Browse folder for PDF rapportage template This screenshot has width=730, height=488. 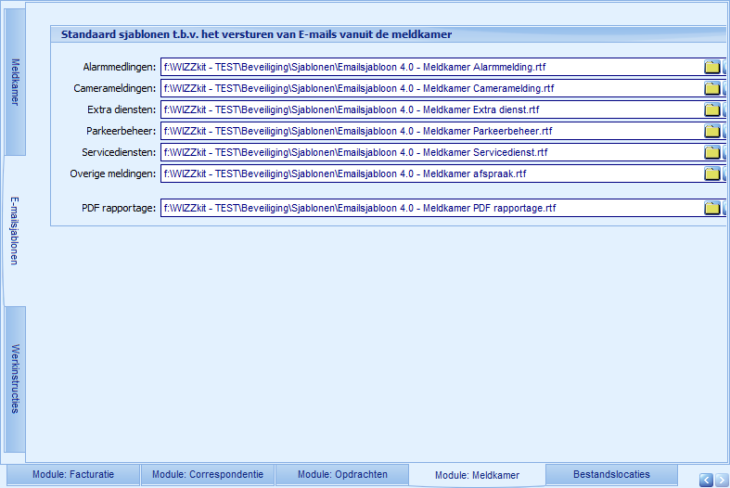click(711, 209)
